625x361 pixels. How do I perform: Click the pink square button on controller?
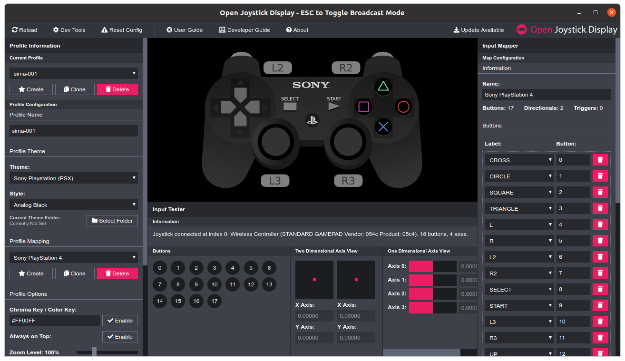pyautogui.click(x=363, y=107)
